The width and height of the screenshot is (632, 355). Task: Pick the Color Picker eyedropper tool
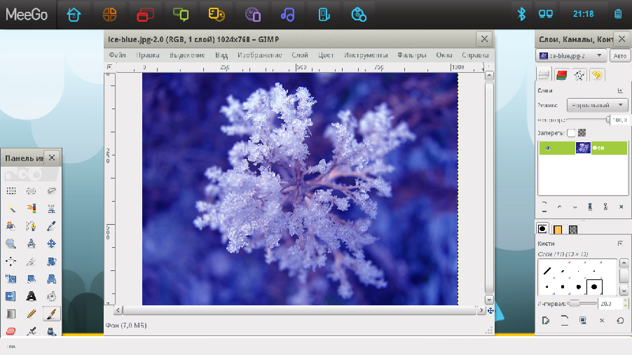coord(51,225)
